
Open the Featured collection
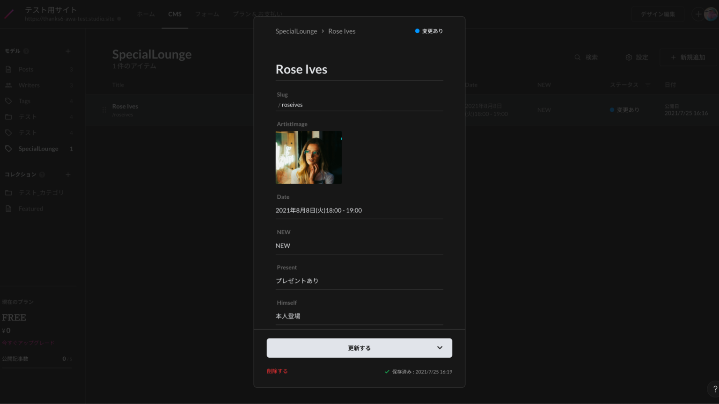(x=30, y=209)
